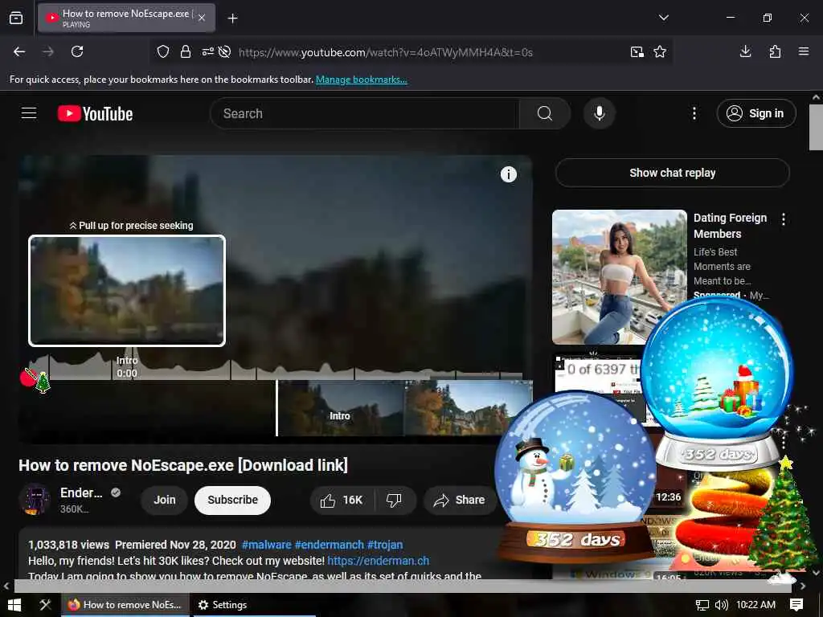Select the How to remove NoEscape.exe tab
This screenshot has height=617, width=823.
126,18
